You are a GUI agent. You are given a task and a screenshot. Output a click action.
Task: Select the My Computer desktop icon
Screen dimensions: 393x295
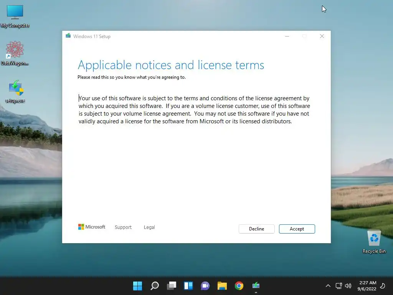[15, 16]
